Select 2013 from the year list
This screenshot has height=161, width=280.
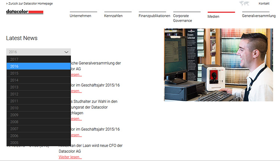pyautogui.click(x=38, y=87)
